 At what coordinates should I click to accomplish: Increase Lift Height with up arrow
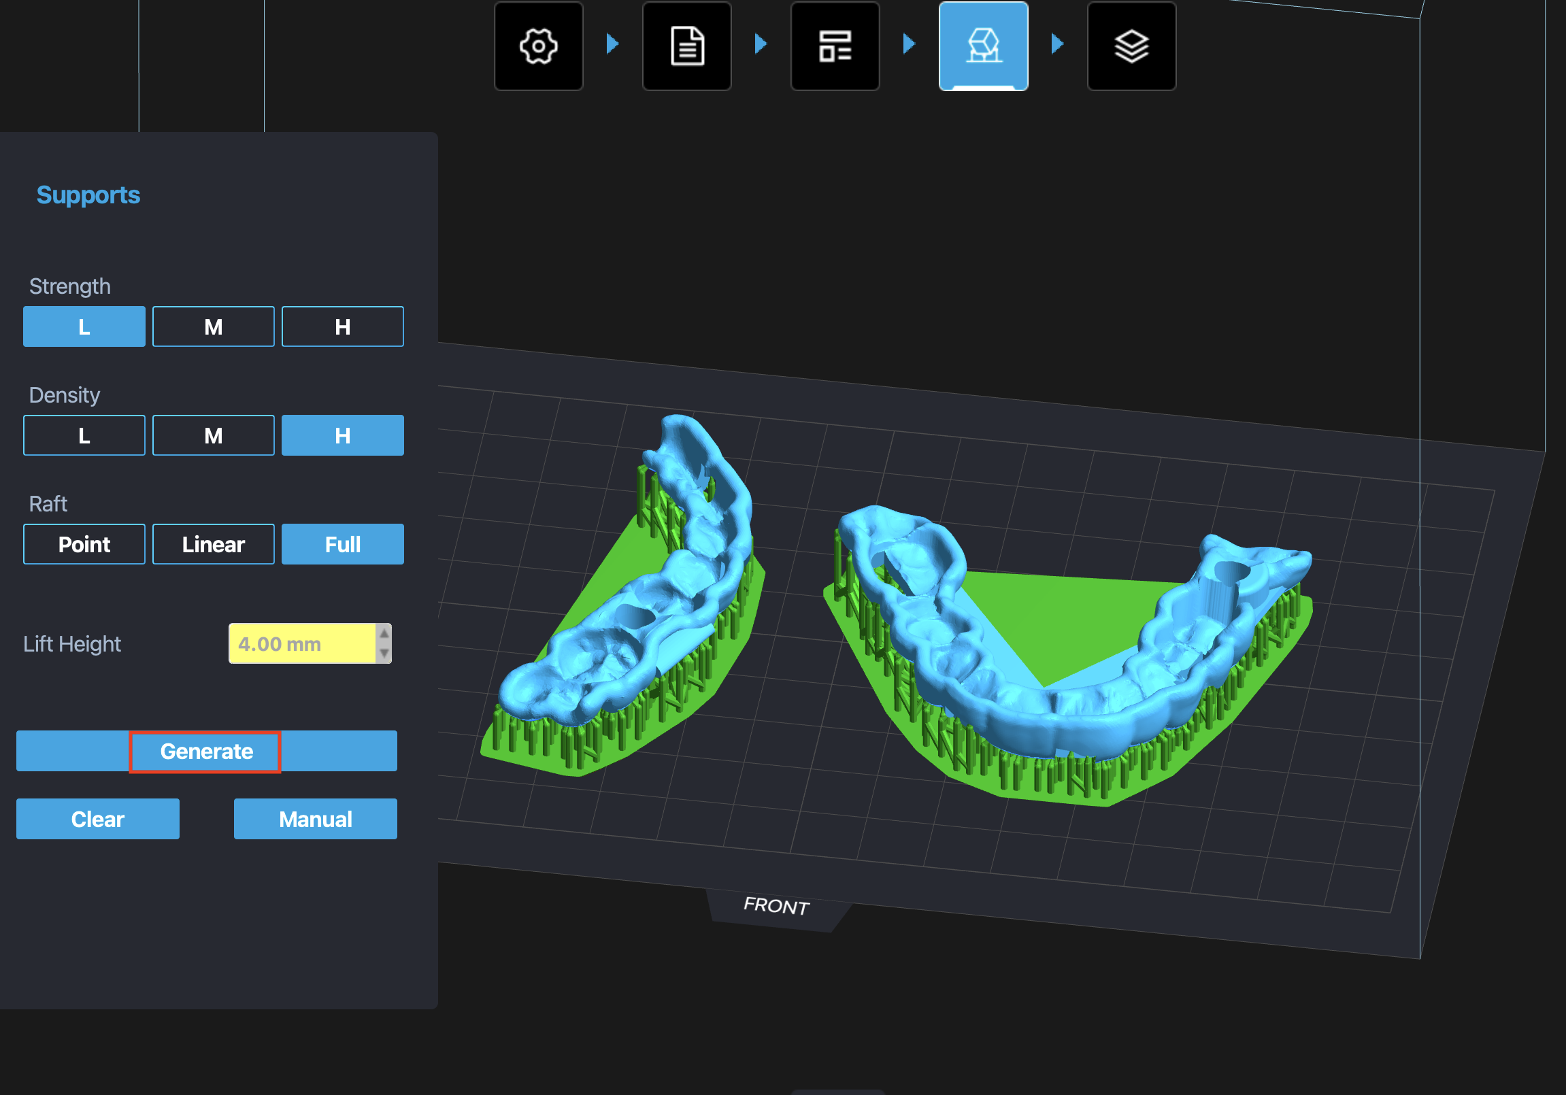(384, 634)
